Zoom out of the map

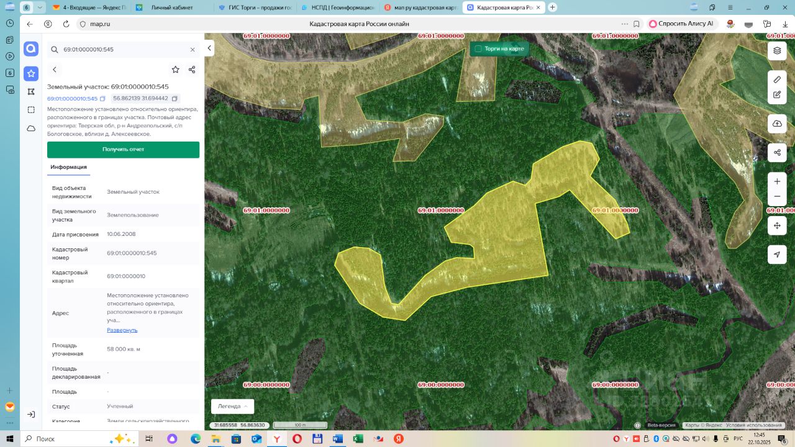point(777,197)
